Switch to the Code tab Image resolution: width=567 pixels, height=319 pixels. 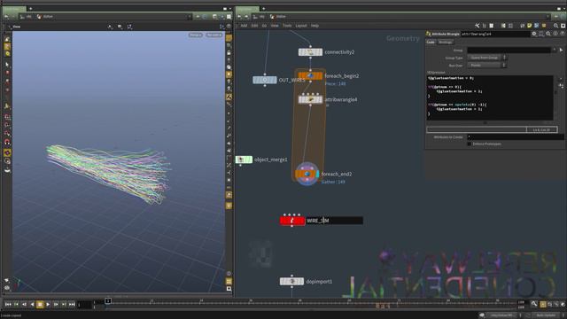click(431, 43)
